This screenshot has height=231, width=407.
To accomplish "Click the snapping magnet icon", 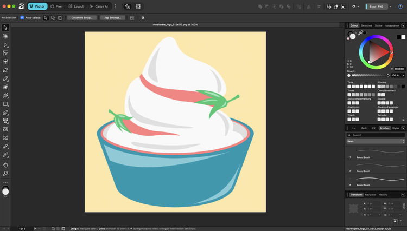I will 353,6.
